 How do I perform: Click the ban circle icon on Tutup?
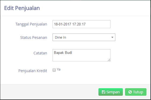pos(130,92)
